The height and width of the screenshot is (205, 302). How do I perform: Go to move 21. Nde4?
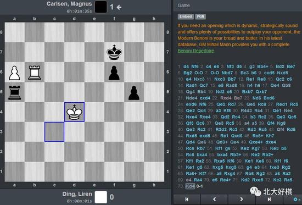click(192, 98)
